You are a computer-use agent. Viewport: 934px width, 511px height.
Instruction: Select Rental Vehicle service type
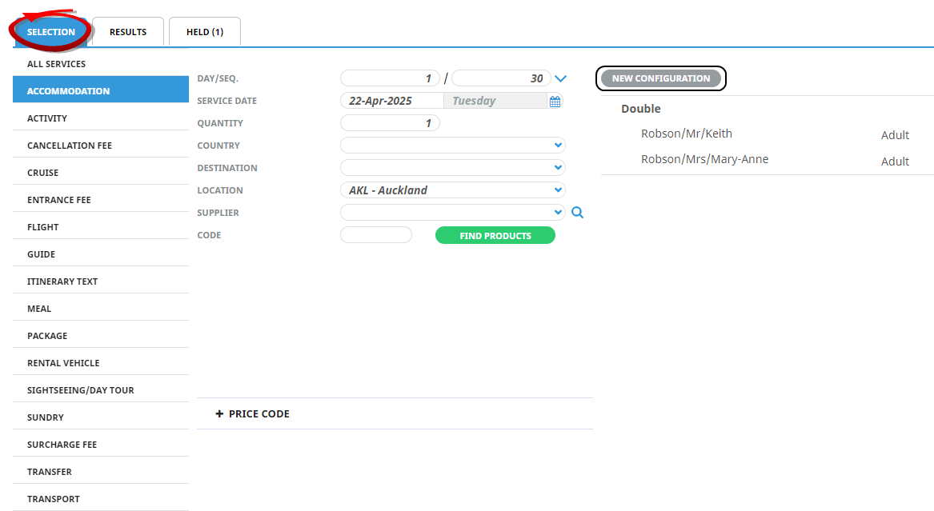(x=63, y=363)
